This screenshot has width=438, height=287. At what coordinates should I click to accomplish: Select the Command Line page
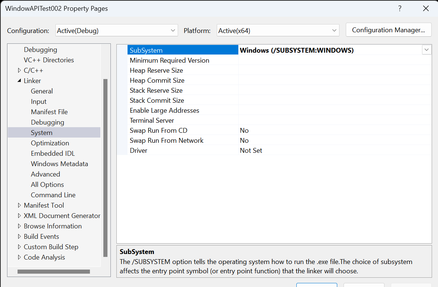[53, 195]
